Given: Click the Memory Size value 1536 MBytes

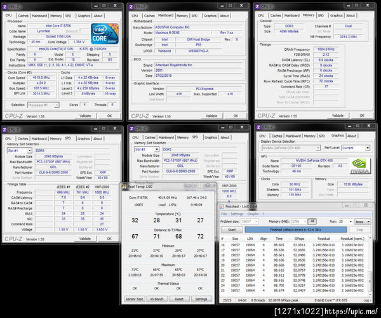Looking at the screenshot, I should (353, 184).
